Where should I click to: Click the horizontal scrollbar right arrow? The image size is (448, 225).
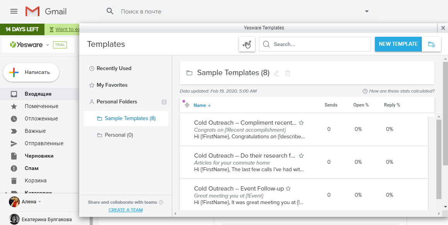click(439, 213)
